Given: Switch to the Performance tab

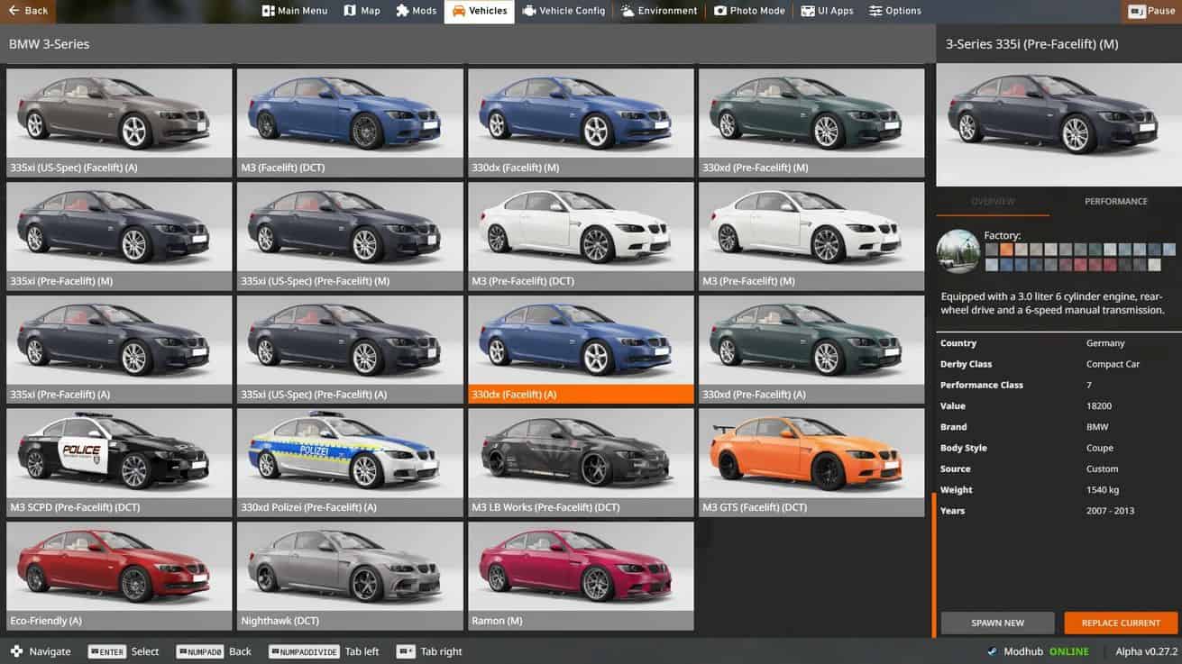Looking at the screenshot, I should tap(1115, 202).
